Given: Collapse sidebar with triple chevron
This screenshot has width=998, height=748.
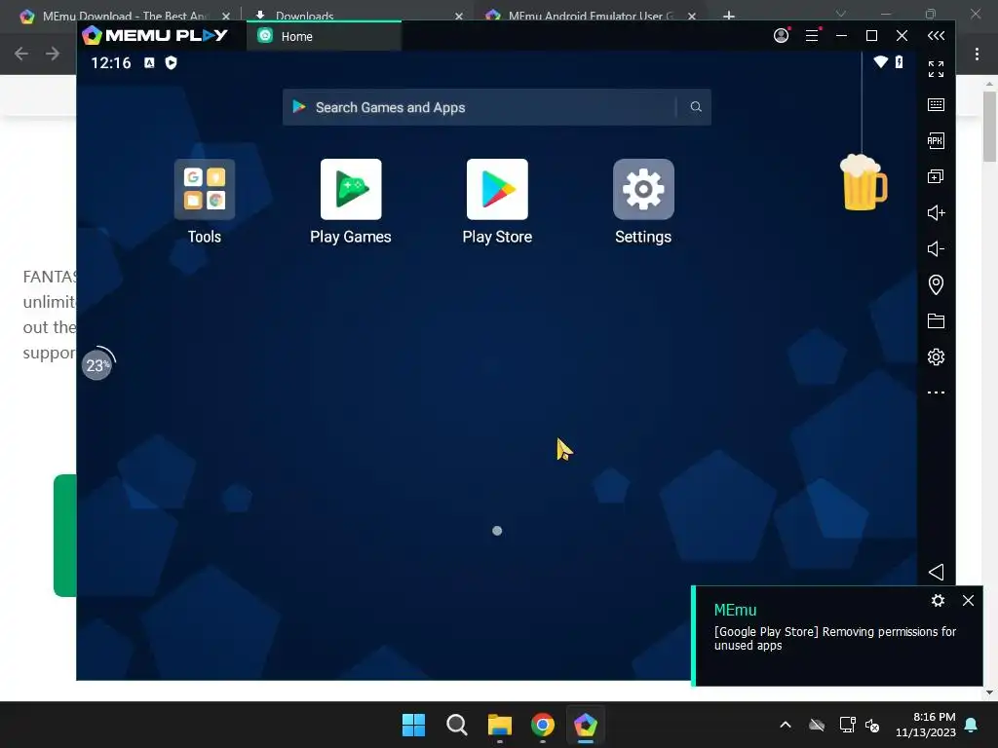Looking at the screenshot, I should tap(936, 36).
